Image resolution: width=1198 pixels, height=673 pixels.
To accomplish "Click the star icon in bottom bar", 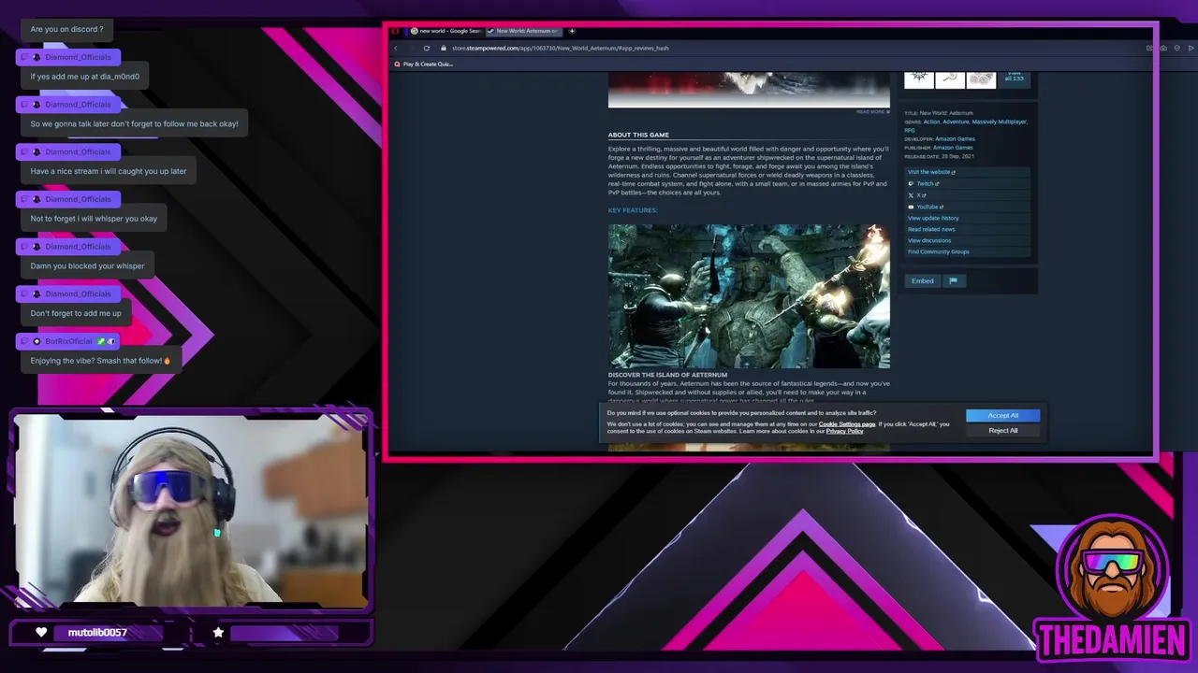I will click(x=218, y=633).
